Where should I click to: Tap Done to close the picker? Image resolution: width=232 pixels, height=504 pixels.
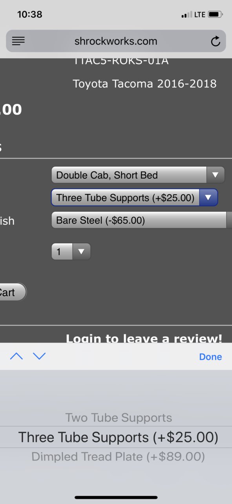[210, 357]
